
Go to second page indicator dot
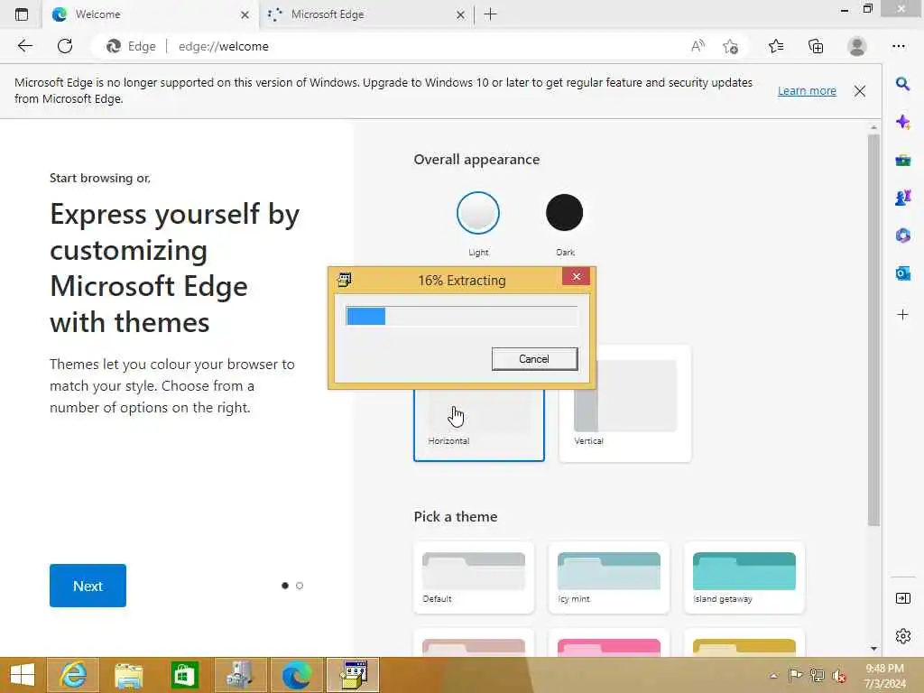pyautogui.click(x=300, y=586)
